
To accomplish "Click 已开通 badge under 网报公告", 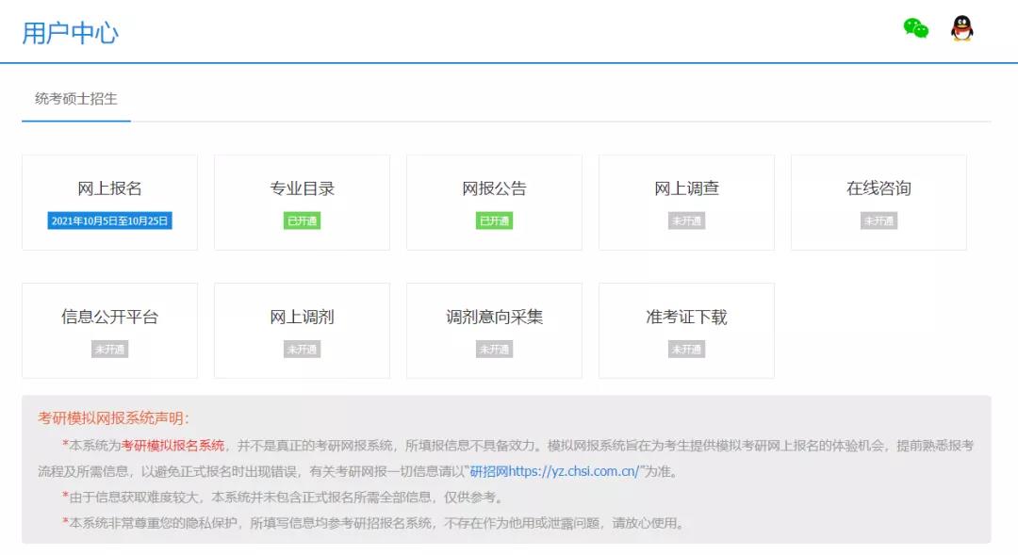I will click(x=494, y=220).
